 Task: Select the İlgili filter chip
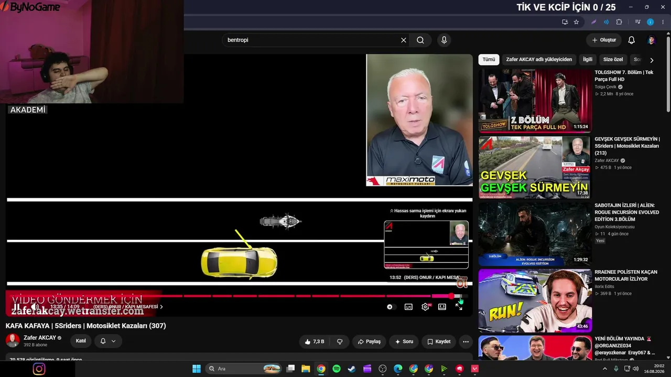click(x=588, y=60)
